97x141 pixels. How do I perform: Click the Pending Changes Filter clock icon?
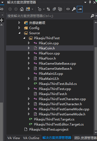[39, 9]
